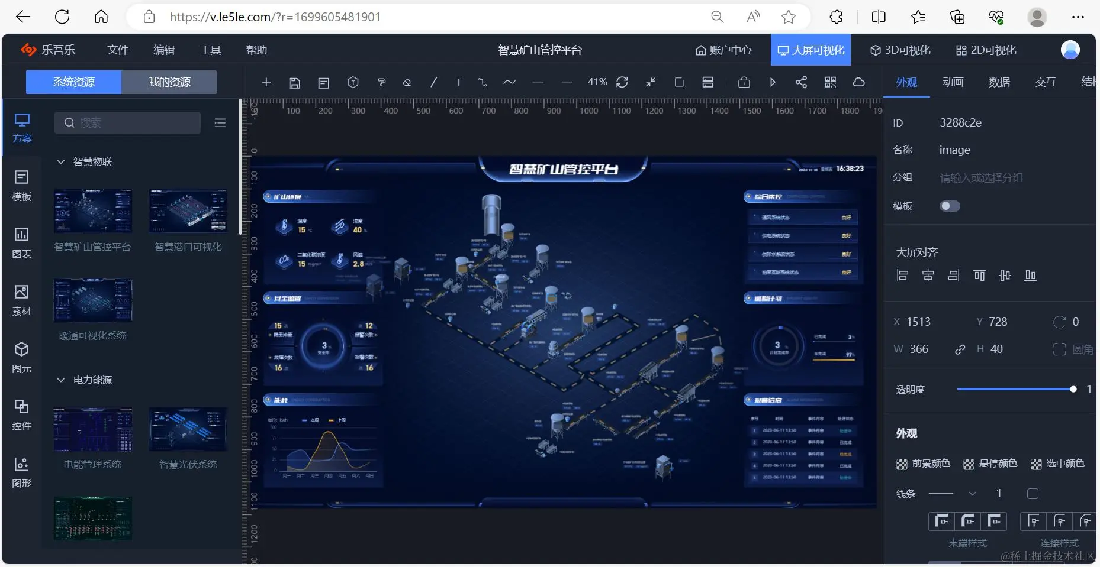Select the 3D cube hexagon toolbar icon
The width and height of the screenshot is (1100, 567).
click(x=353, y=82)
